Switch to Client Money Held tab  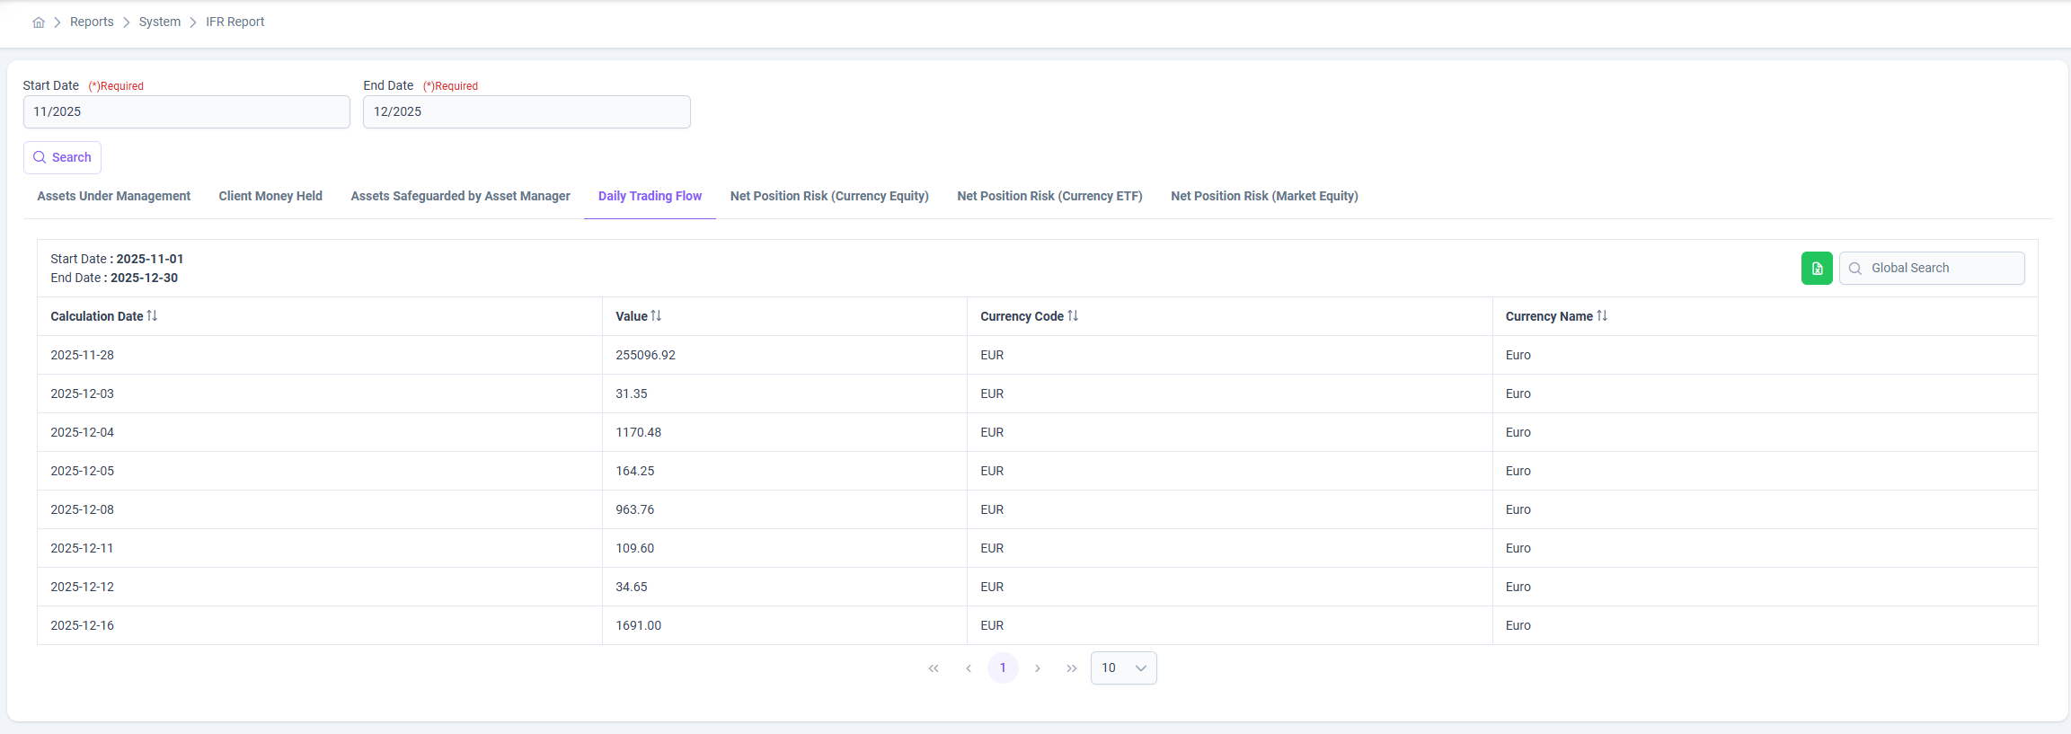pyautogui.click(x=270, y=196)
